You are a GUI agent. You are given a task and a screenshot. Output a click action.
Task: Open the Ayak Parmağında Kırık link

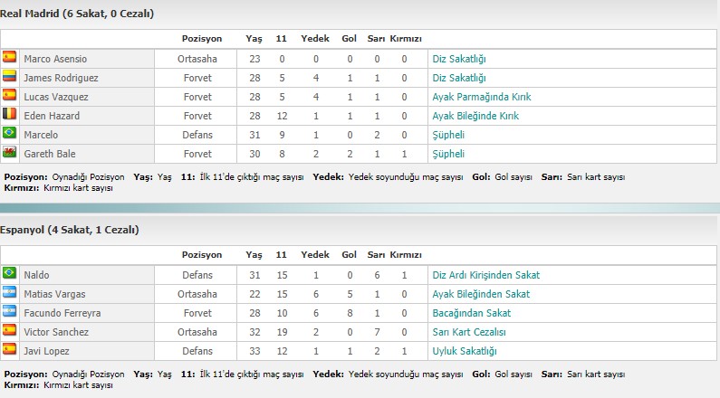coord(481,97)
